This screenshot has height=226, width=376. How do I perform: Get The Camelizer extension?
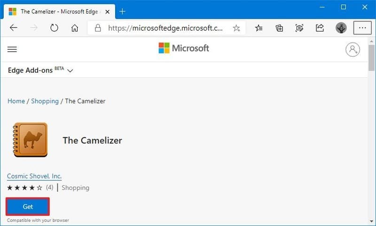point(28,206)
